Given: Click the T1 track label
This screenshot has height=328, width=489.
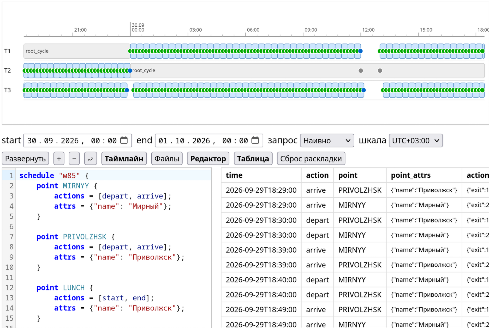Looking at the screenshot, I should click(8, 51).
